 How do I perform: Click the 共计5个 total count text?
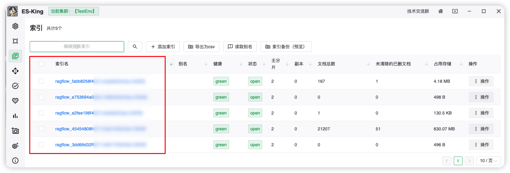pyautogui.click(x=54, y=28)
